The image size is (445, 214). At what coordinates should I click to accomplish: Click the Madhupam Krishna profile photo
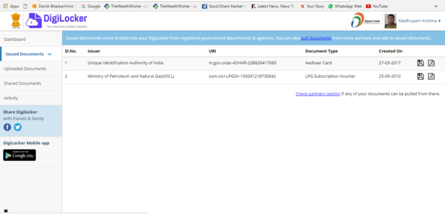390,21
